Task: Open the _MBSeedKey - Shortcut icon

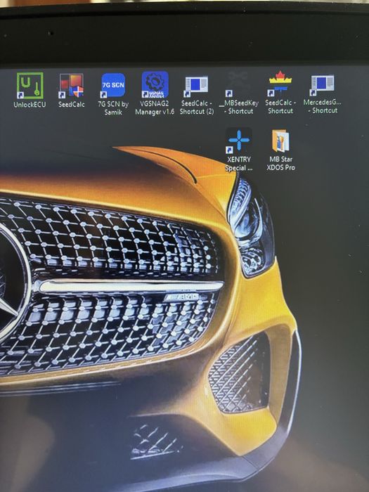Action: (238, 84)
